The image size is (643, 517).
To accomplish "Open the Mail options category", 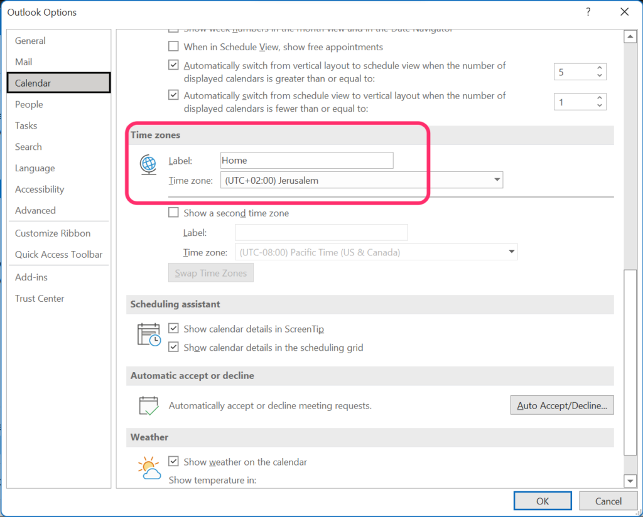I will click(24, 61).
